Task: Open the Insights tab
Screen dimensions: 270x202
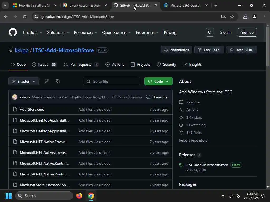Action: [x=192, y=65]
